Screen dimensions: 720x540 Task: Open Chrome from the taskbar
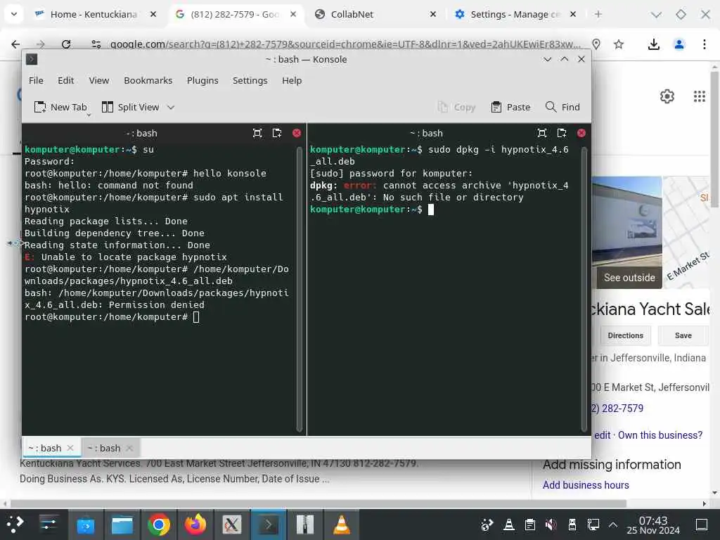coord(159,525)
